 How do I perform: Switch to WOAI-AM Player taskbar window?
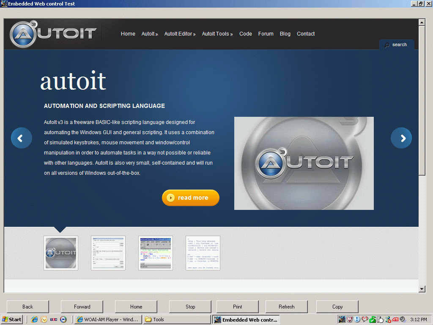pos(108,319)
